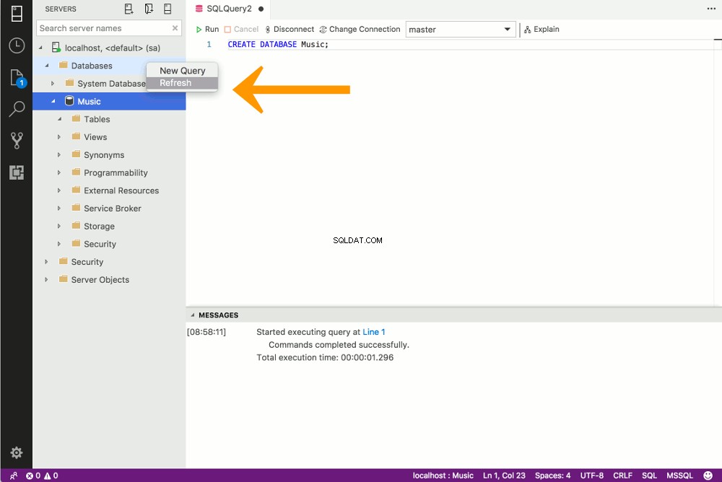Click the Show Active Connections icon
The image size is (722, 482).
pos(168,9)
